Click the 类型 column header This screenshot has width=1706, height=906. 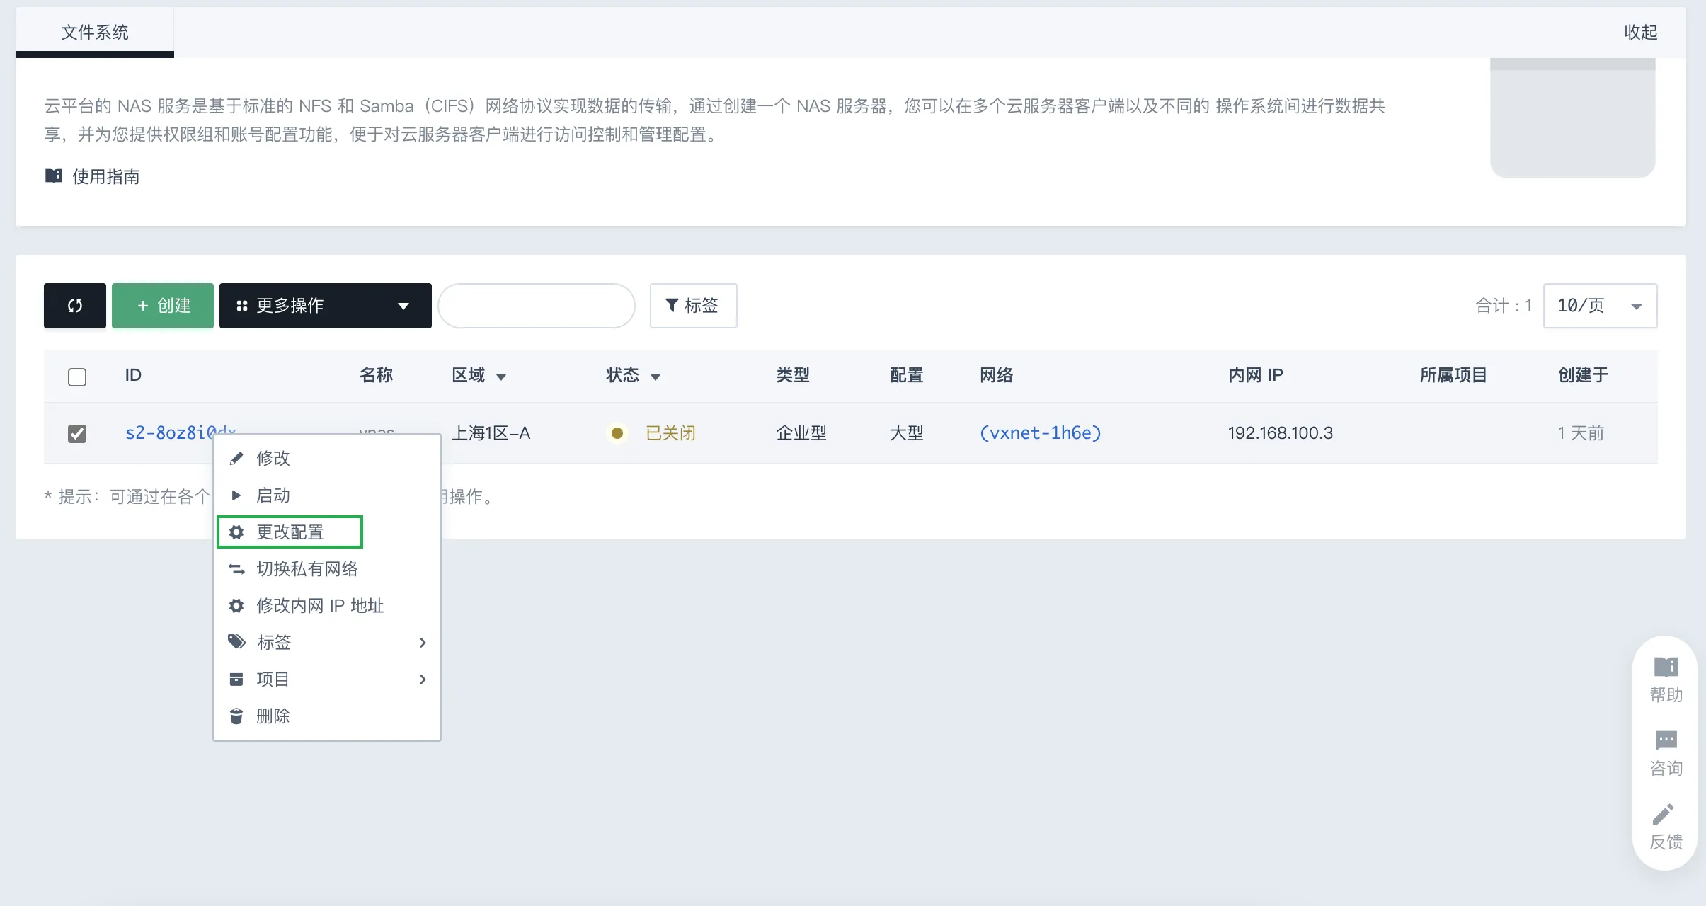pos(793,375)
